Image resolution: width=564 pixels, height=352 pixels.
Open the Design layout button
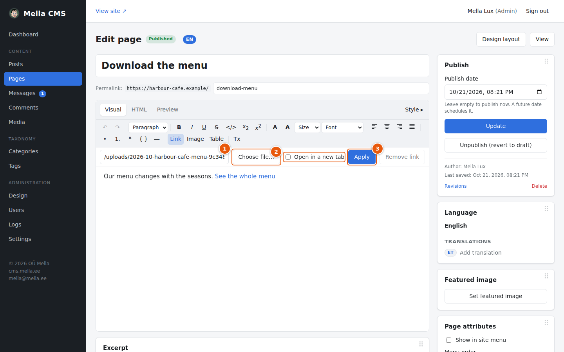tap(501, 39)
